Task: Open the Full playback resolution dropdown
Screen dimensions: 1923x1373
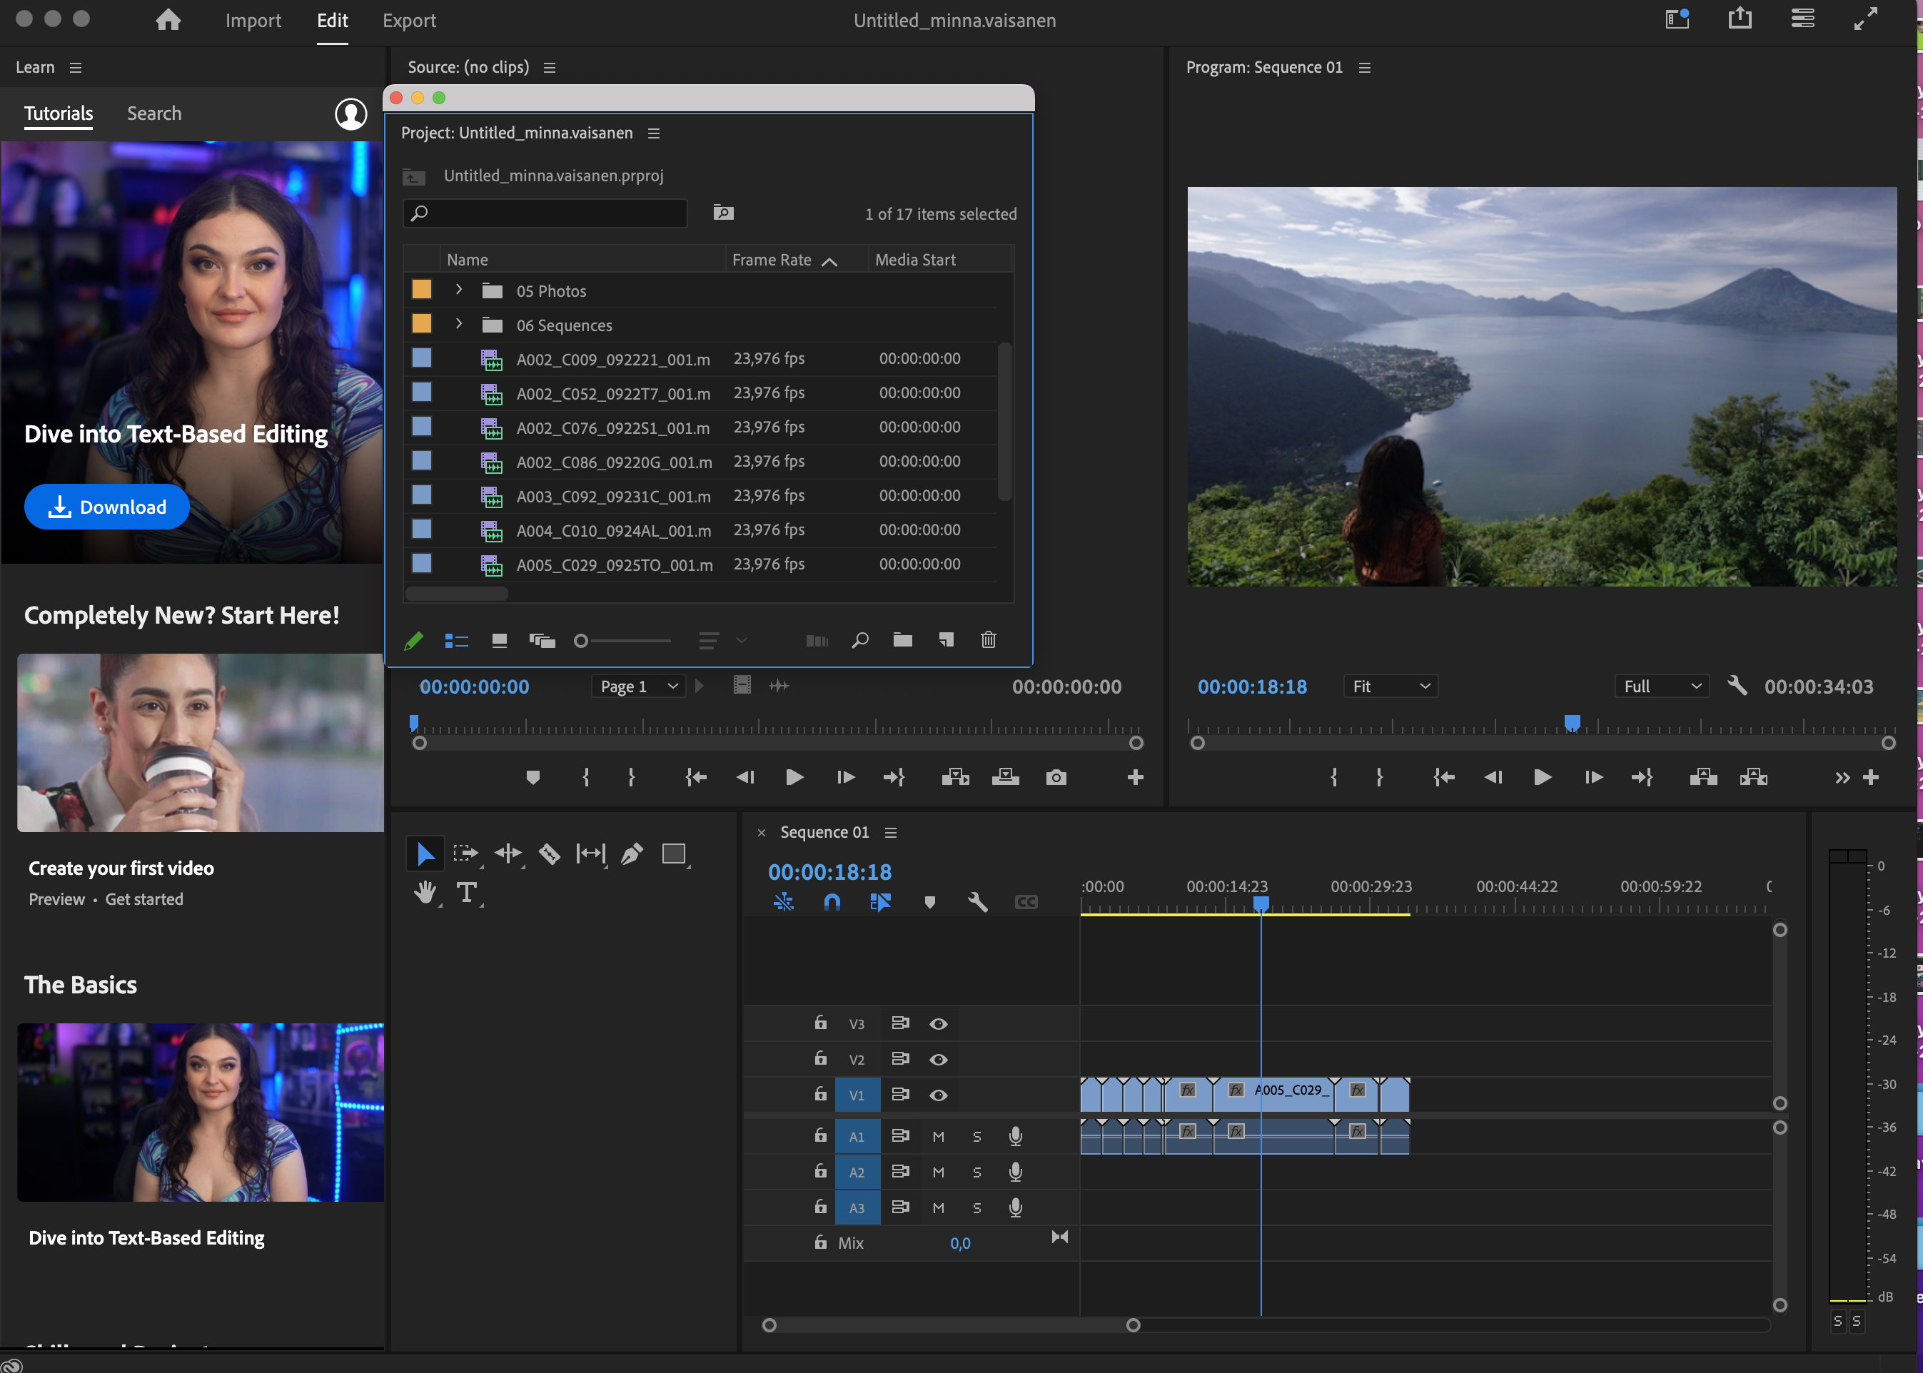Action: coord(1661,686)
